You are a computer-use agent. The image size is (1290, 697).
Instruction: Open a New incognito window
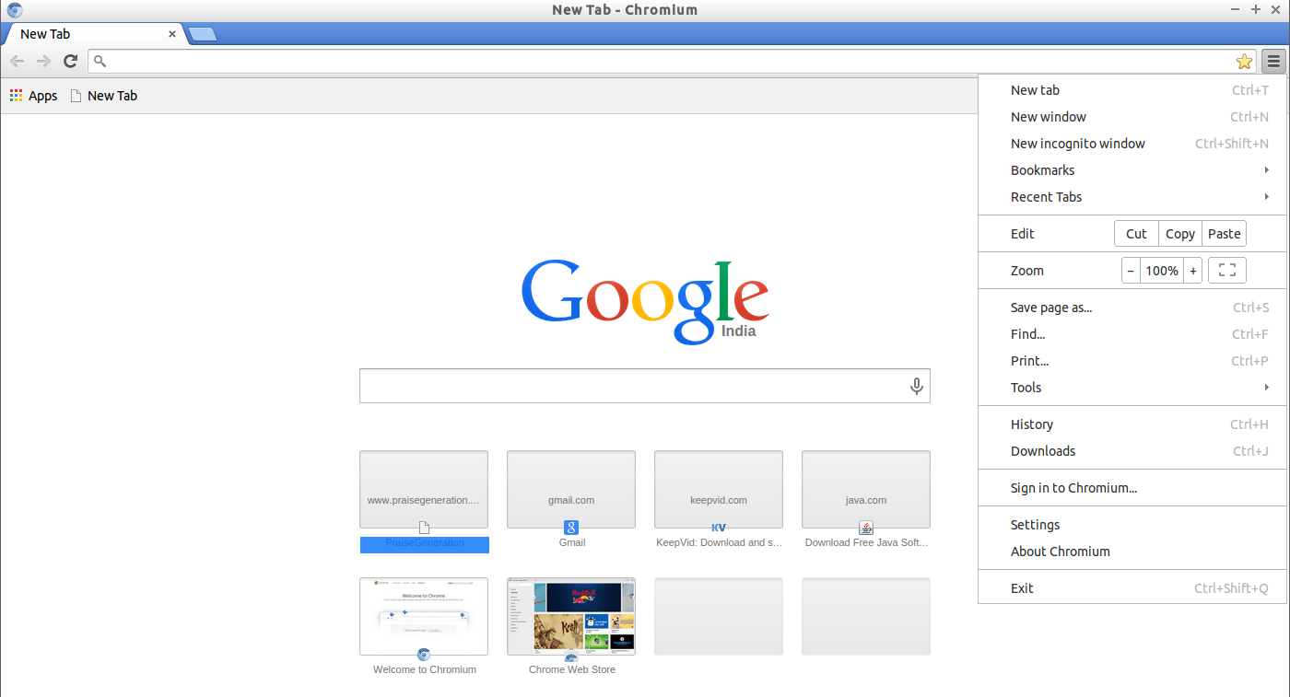(x=1132, y=144)
